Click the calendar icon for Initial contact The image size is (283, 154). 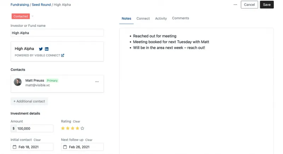pyautogui.click(x=15, y=147)
